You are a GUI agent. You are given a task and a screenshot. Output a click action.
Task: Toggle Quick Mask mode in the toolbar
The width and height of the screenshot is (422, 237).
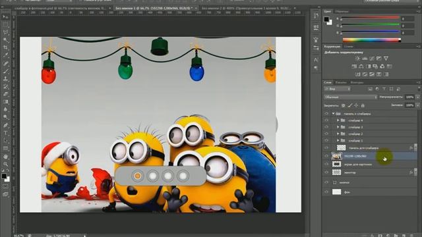pyautogui.click(x=5, y=186)
